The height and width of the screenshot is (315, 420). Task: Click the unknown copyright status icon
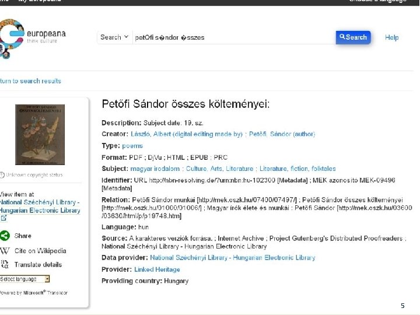(x=2, y=174)
